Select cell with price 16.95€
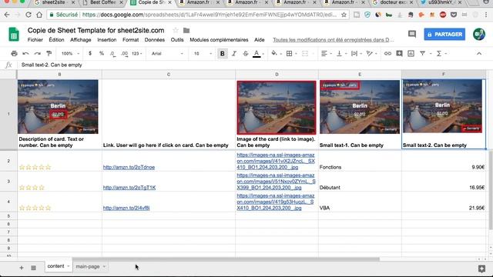The height and width of the screenshot is (277, 493). (444, 182)
